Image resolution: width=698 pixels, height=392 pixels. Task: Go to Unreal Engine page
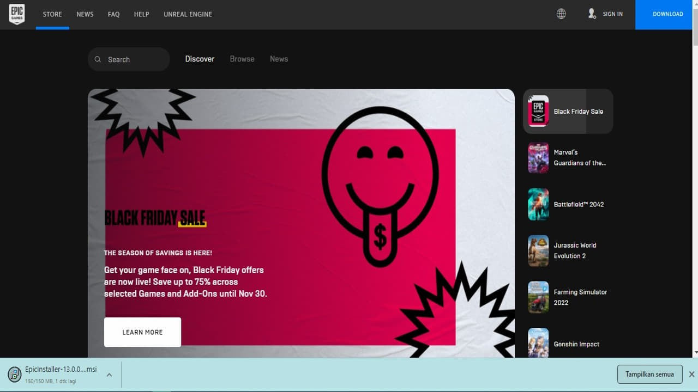(x=188, y=14)
